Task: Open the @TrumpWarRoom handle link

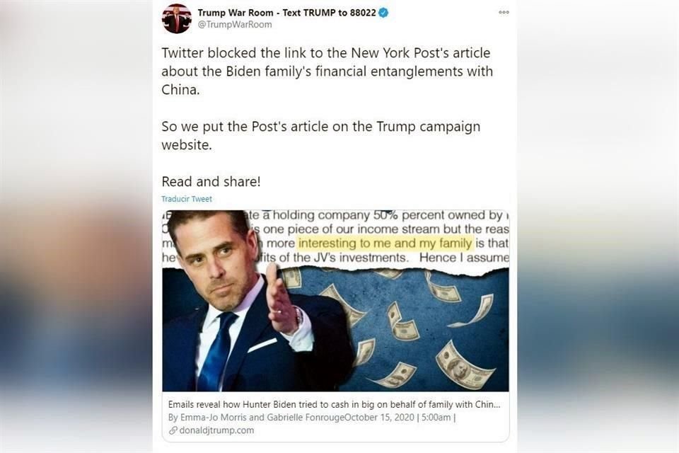Action: [x=235, y=25]
